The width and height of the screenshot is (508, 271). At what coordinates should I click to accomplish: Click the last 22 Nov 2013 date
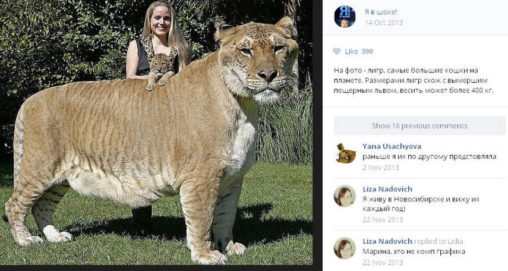(x=383, y=262)
